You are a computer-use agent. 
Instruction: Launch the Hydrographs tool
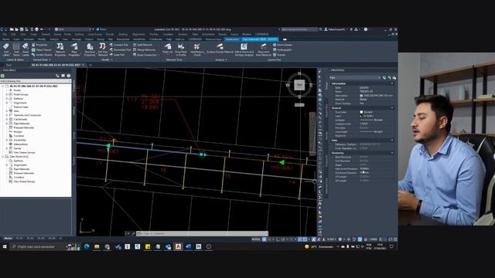[282, 49]
